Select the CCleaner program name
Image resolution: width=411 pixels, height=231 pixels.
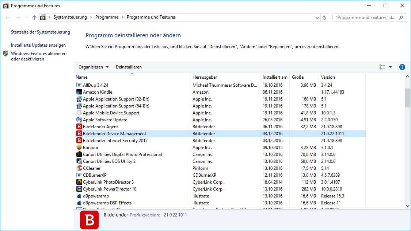pos(92,168)
